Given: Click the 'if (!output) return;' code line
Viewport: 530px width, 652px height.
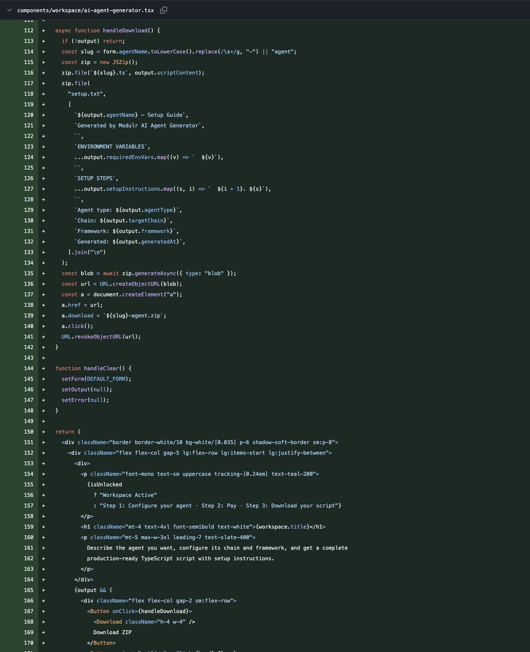Looking at the screenshot, I should point(93,41).
